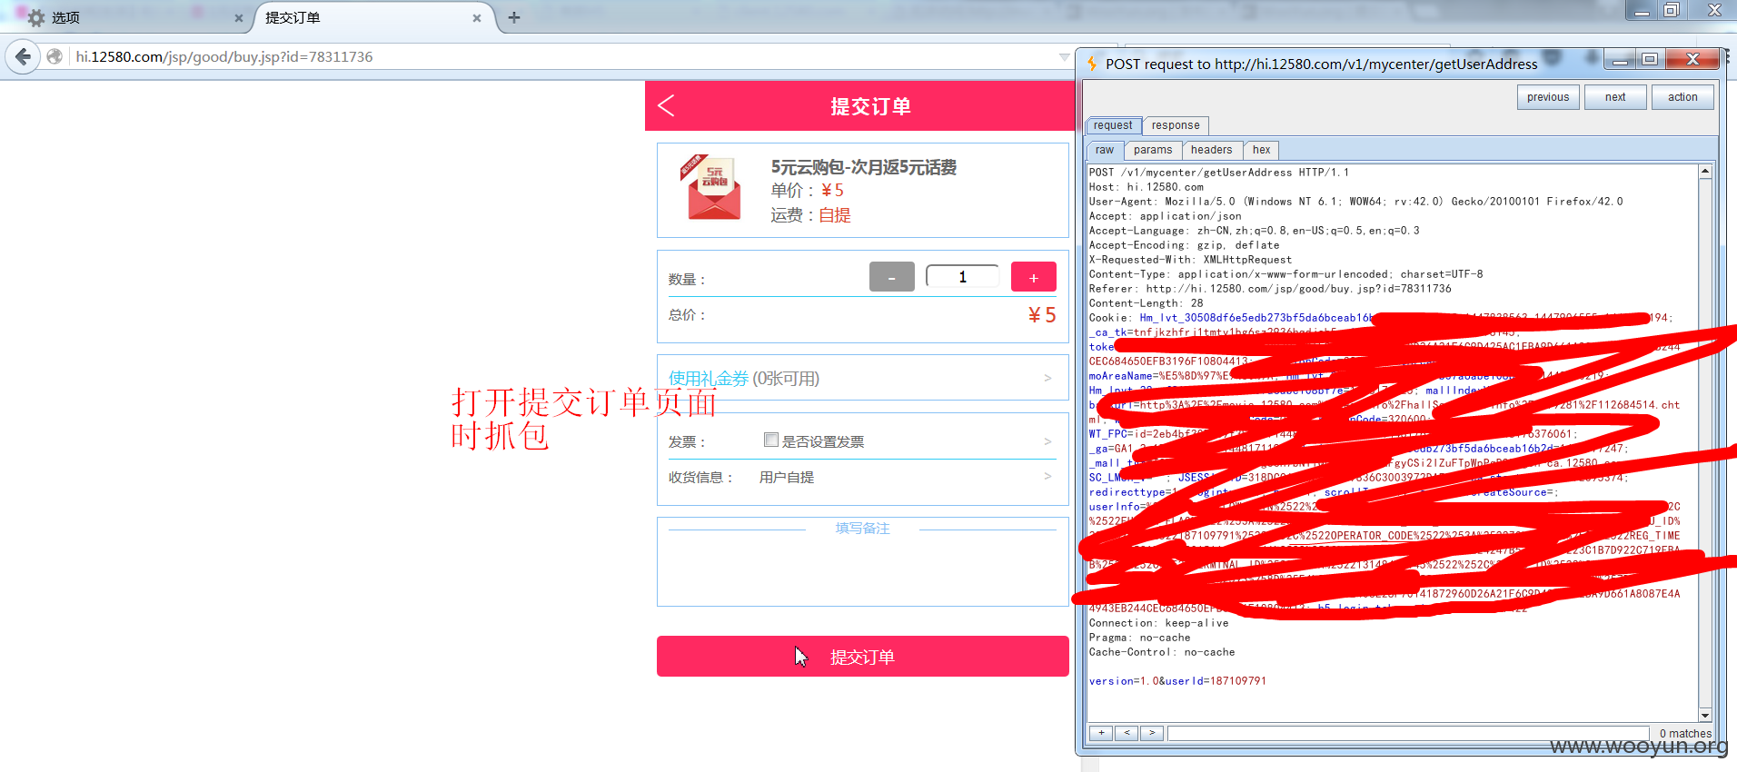Click the request pane scroll down arrow
This screenshot has width=1737, height=772.
(x=1705, y=716)
